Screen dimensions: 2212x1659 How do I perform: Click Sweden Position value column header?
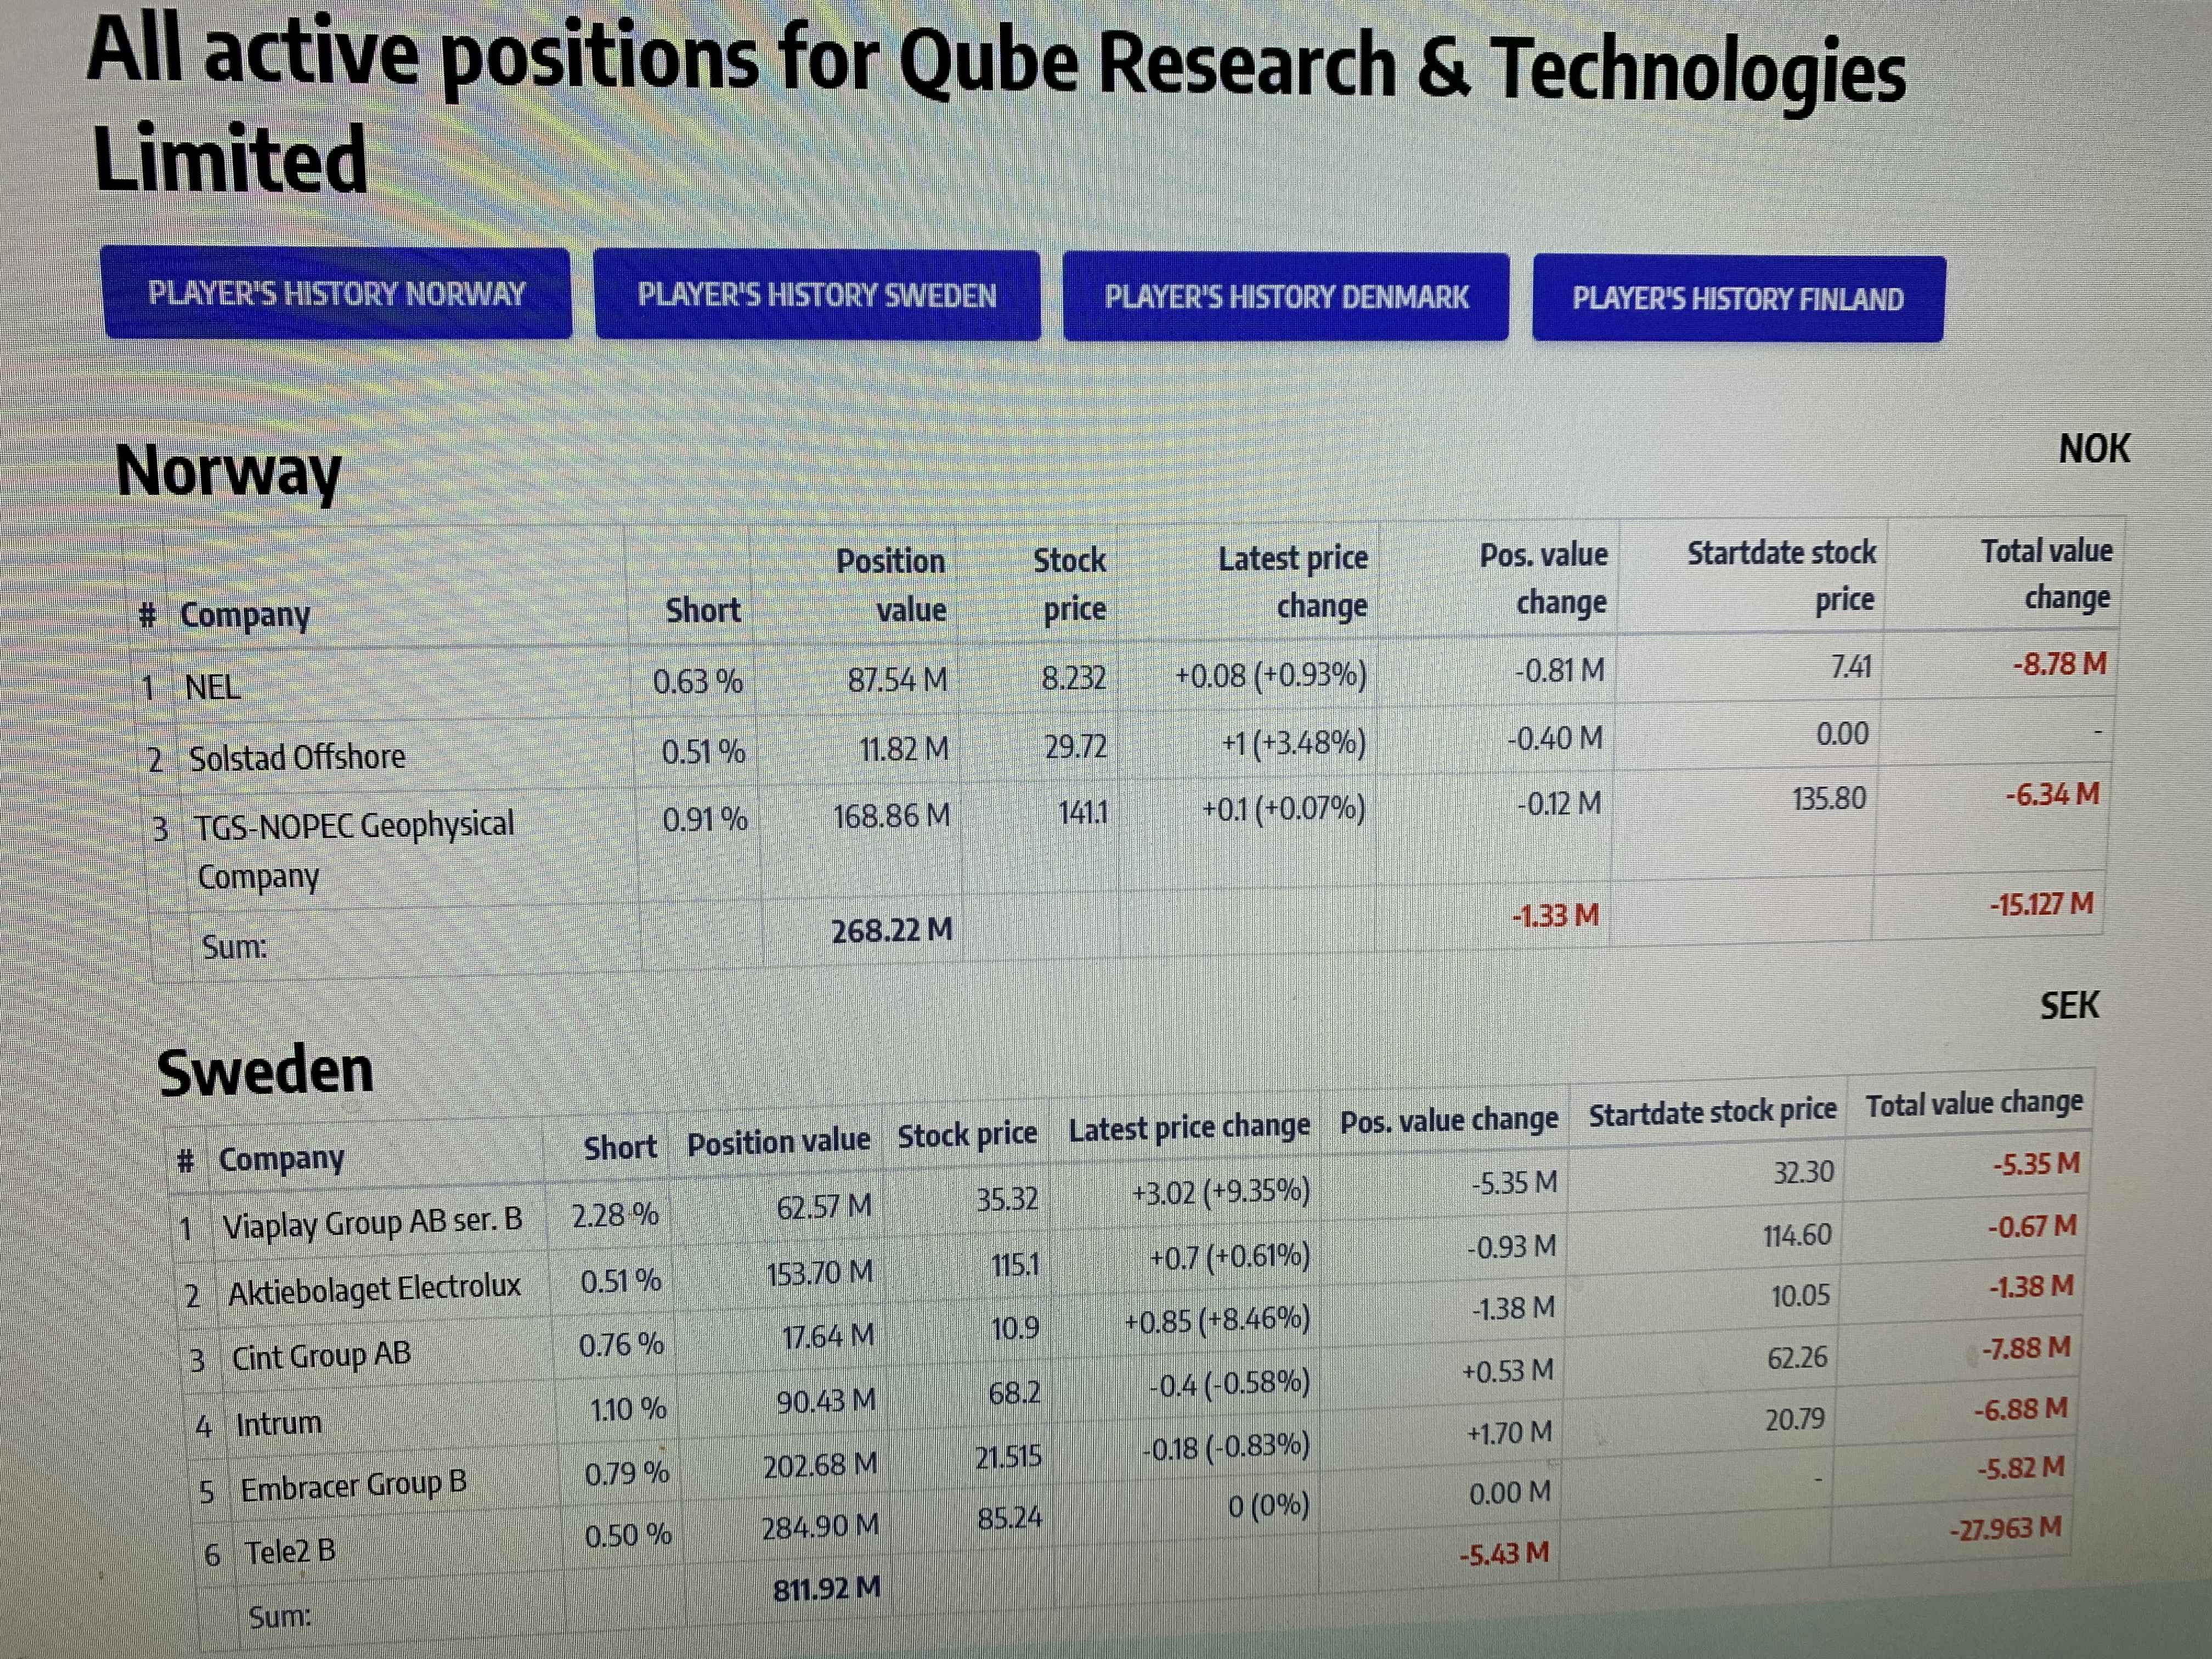pos(778,1142)
